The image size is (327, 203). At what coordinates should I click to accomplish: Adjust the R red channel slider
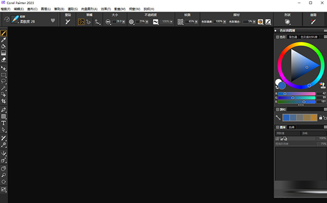pos(296,94)
